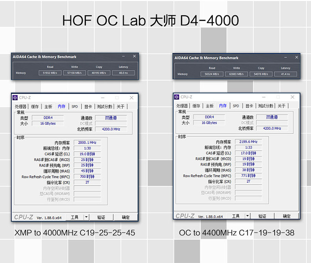Close the right CPU-Z window

[x=292, y=97]
